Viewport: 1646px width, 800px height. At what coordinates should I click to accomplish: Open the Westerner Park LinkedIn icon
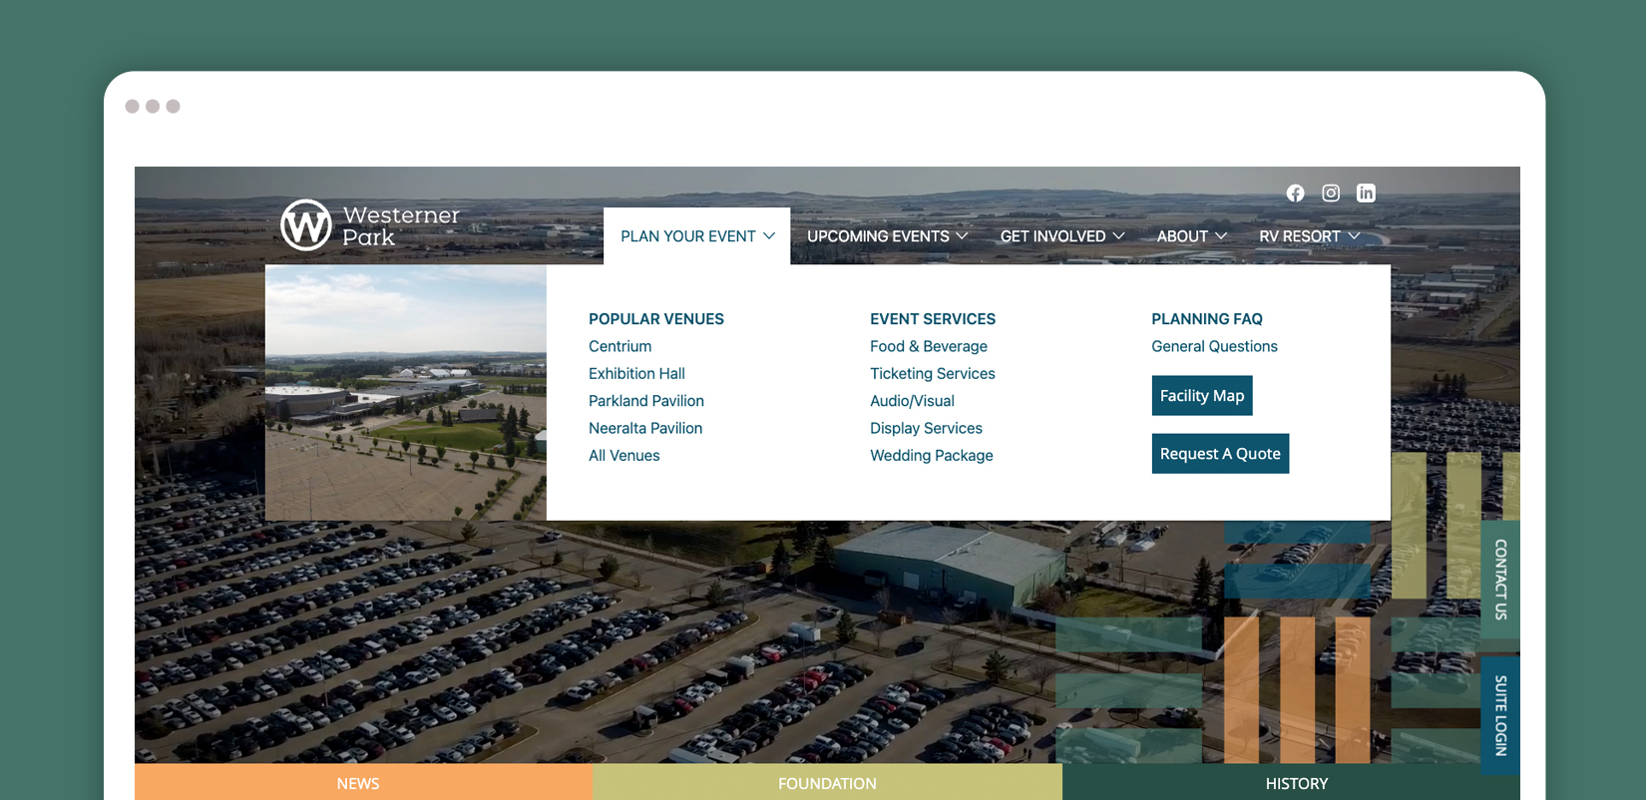pyautogui.click(x=1366, y=194)
